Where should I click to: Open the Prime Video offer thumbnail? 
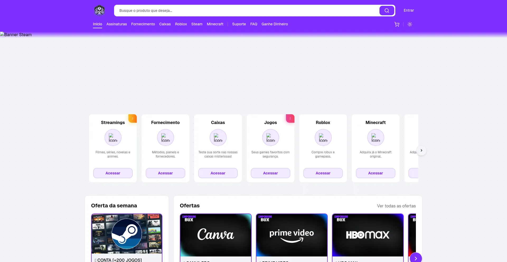[x=292, y=235]
